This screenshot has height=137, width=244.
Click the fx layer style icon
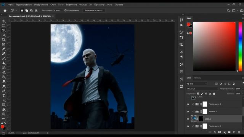(215, 132)
